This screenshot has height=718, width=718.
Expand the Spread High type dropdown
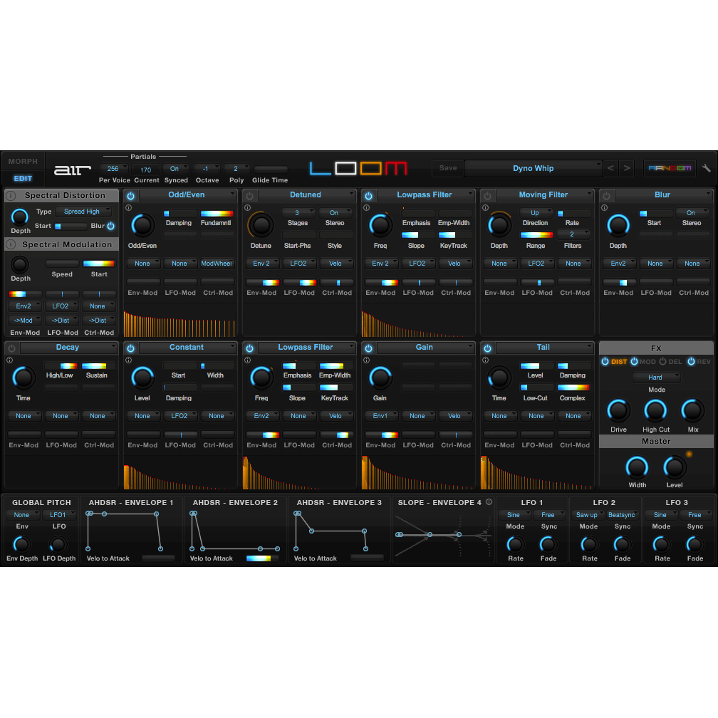pos(84,212)
